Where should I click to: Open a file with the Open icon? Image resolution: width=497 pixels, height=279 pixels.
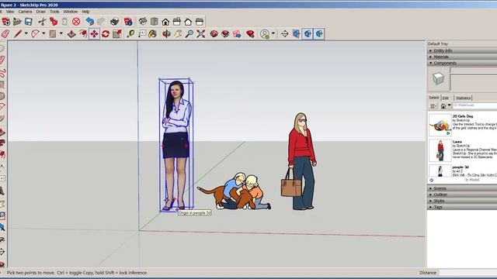(17, 22)
